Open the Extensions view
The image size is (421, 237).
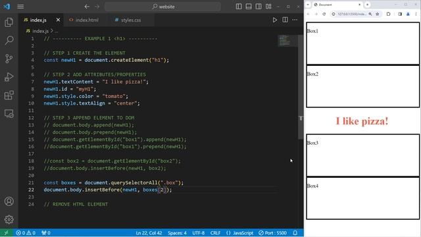click(9, 95)
